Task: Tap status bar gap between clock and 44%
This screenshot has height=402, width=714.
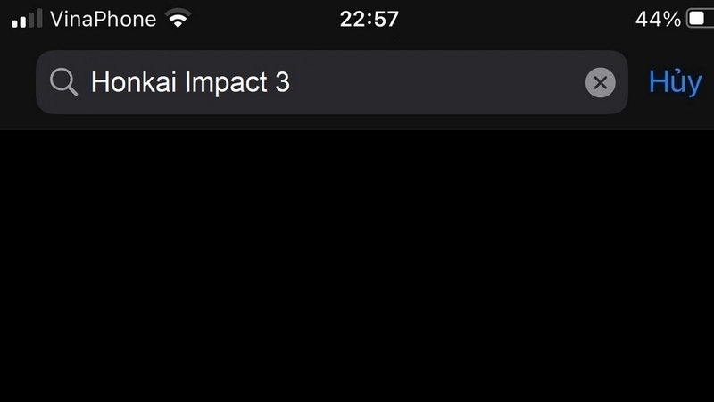Action: click(x=517, y=19)
